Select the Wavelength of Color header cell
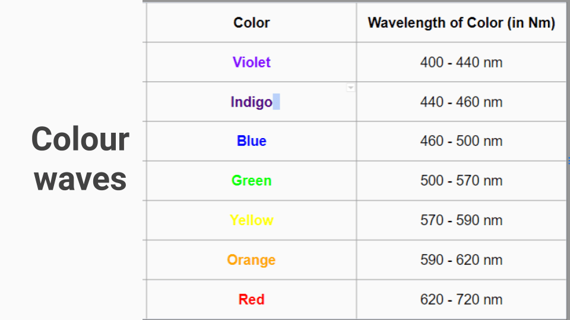The height and width of the screenshot is (320, 570). [461, 23]
